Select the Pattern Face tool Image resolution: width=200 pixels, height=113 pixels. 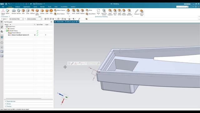click(x=142, y=13)
